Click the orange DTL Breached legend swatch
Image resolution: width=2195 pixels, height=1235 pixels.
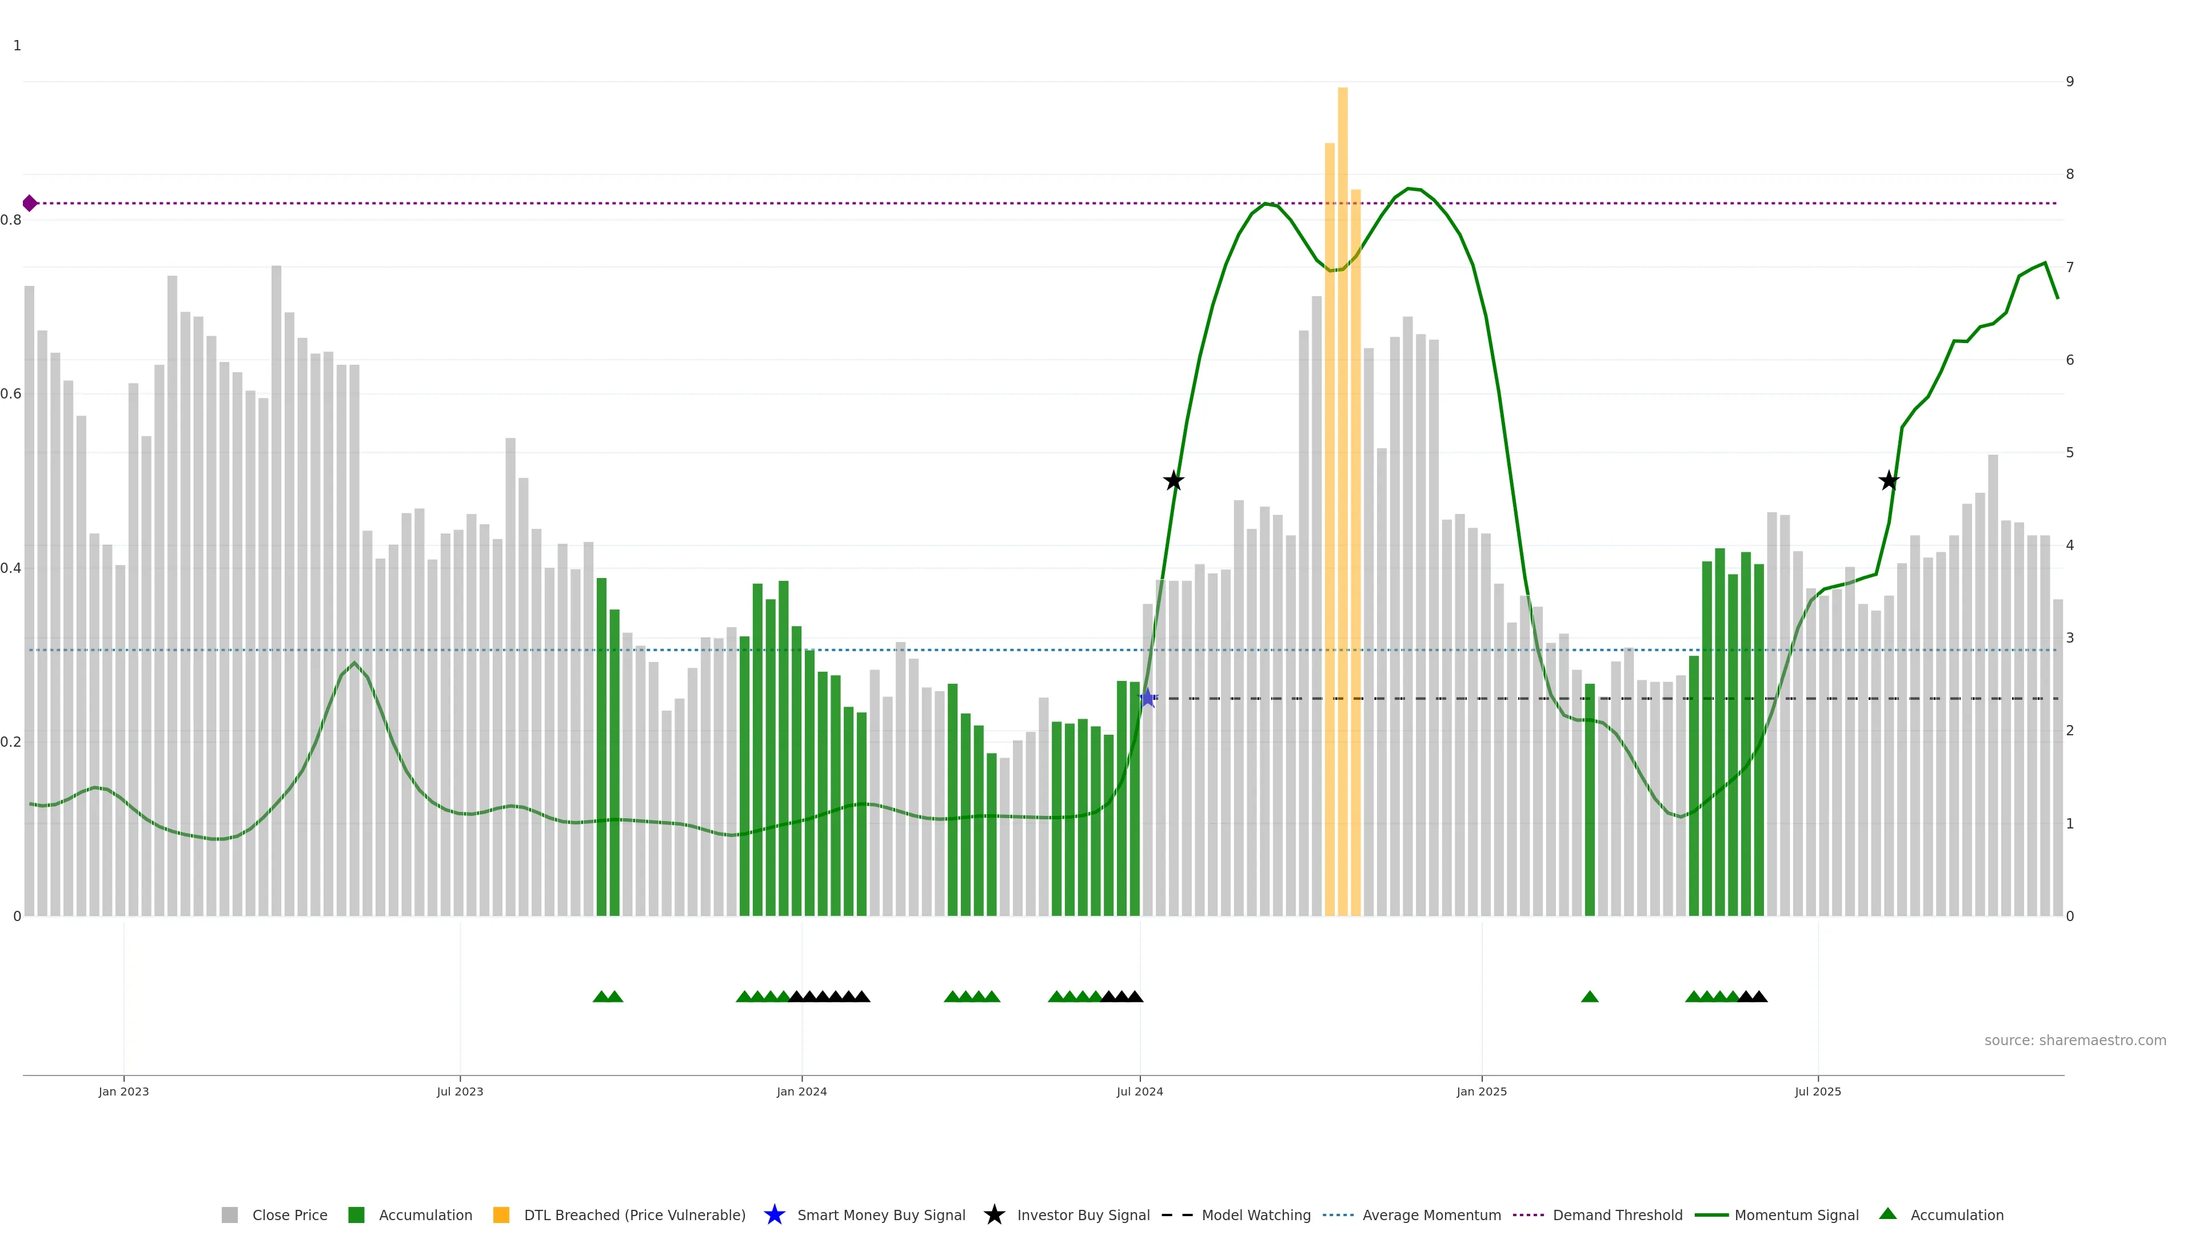(x=501, y=1214)
